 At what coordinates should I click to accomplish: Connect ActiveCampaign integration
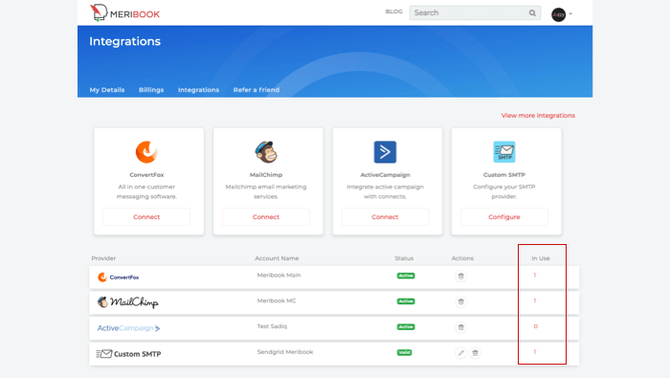pyautogui.click(x=385, y=217)
